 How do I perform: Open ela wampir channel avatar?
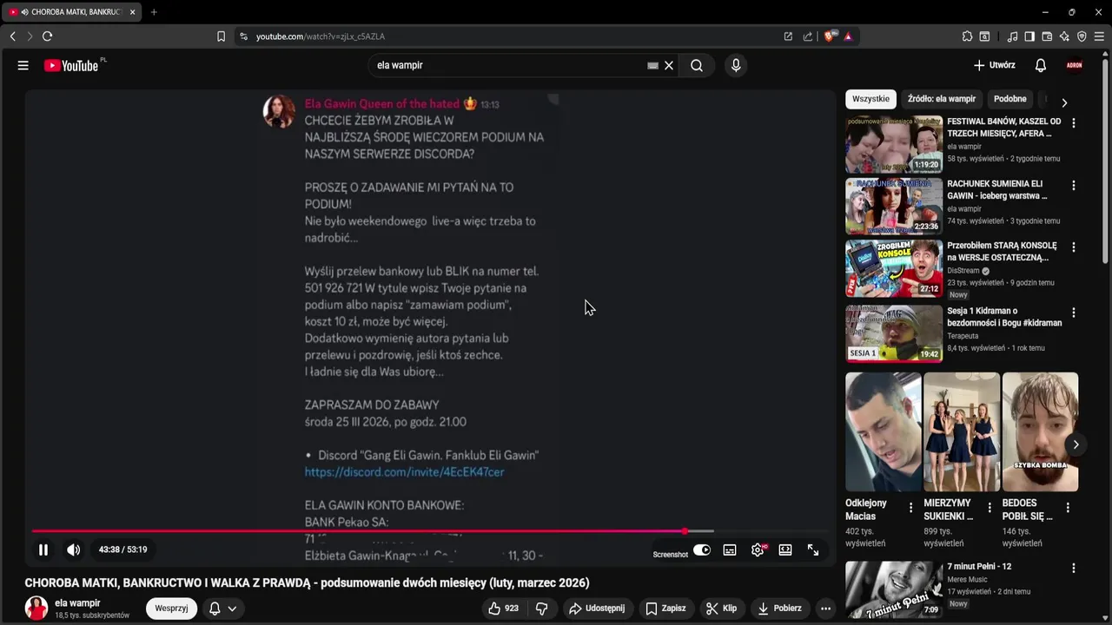36,609
